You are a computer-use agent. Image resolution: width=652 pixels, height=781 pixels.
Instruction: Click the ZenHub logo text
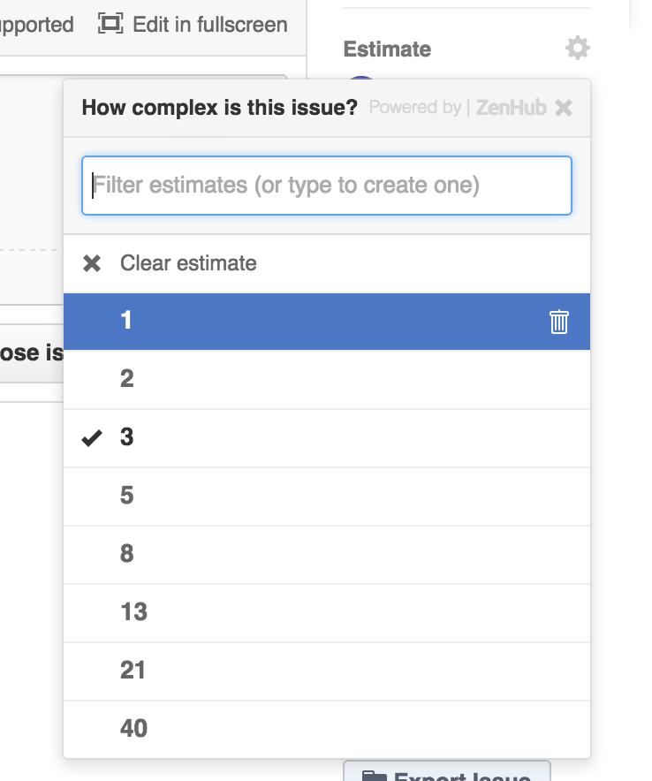511,108
